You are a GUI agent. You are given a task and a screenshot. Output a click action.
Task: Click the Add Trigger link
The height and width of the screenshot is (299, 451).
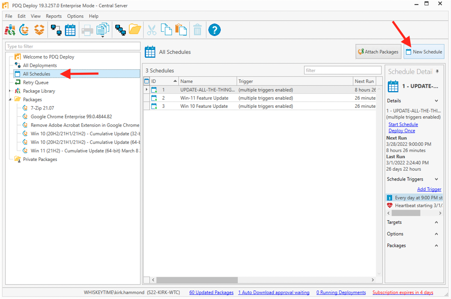click(429, 189)
